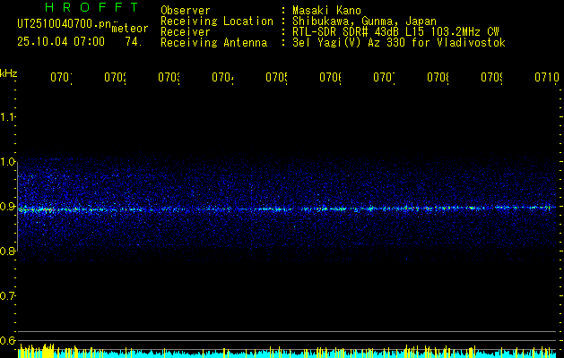
Task: Click the kHz axis unit label
Action: [x=9, y=73]
